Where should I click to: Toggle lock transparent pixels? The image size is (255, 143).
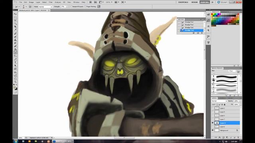[x=217, y=104]
